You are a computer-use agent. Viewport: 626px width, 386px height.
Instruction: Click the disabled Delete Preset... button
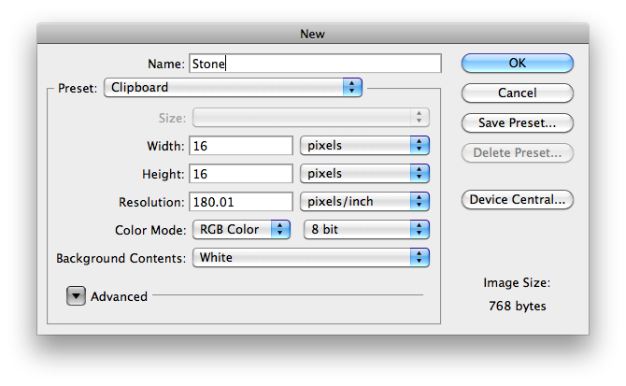pos(517,153)
